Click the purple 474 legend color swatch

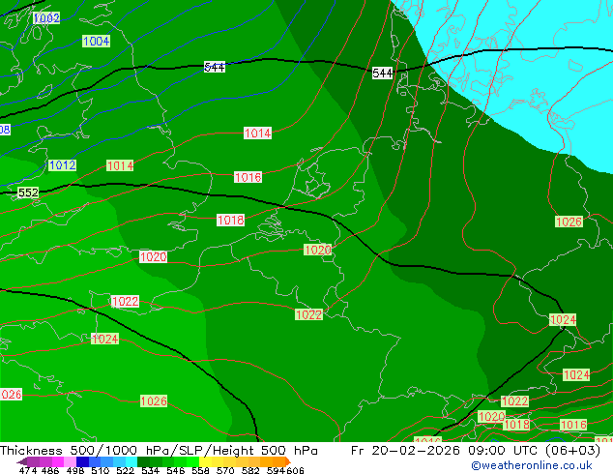click(x=30, y=462)
